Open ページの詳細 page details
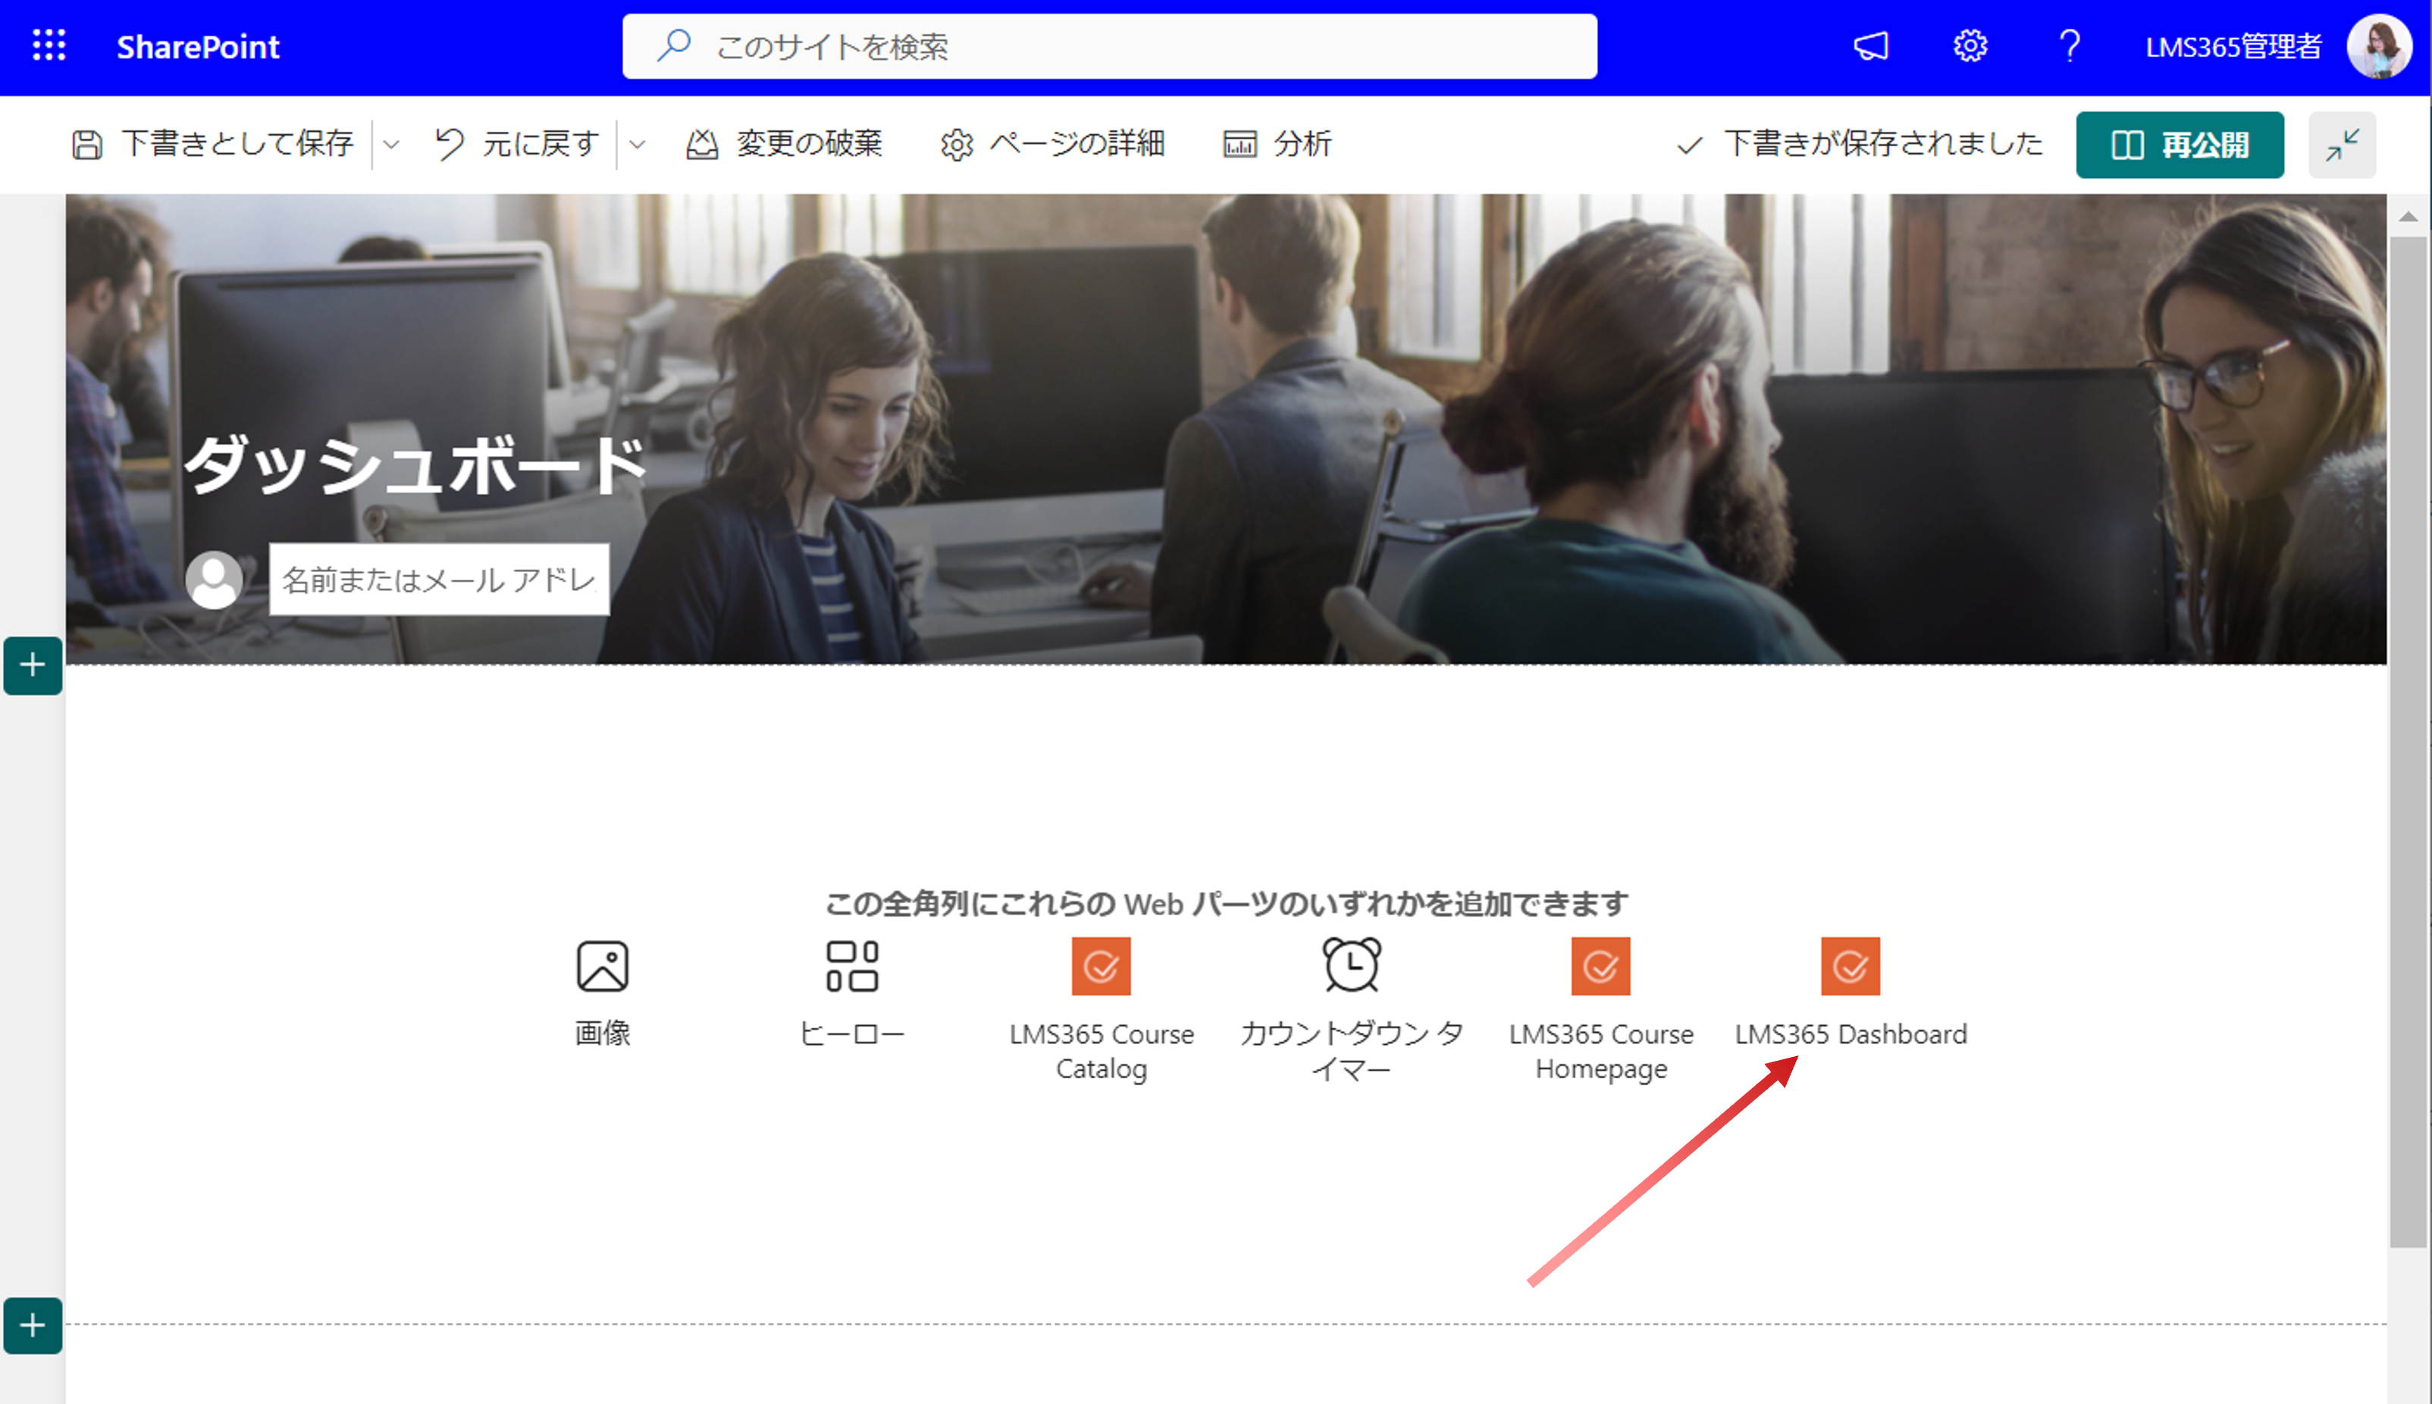The height and width of the screenshot is (1404, 2432). coord(1052,144)
